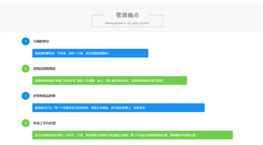Click the blue number 1 circle icon
Image resolution: width=263 pixels, height=145 pixels.
pyautogui.click(x=26, y=41)
